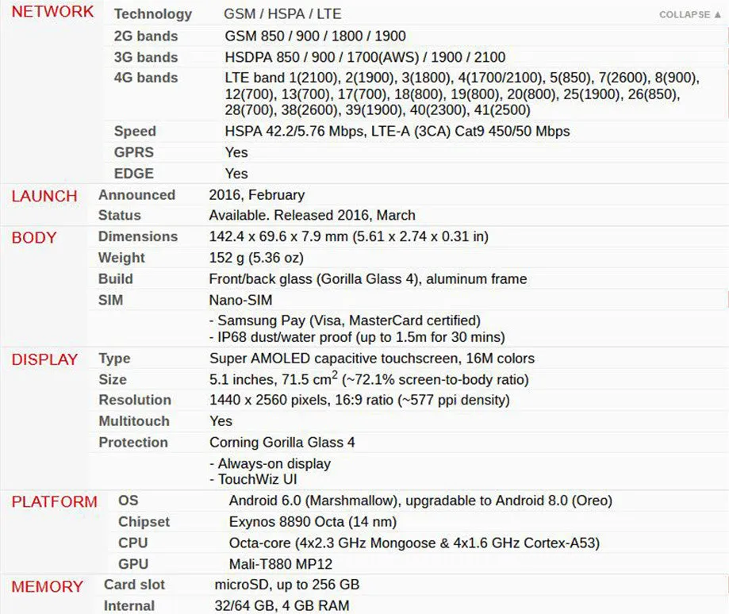Click the BODY section heading
This screenshot has height=614, width=729.
(x=34, y=237)
